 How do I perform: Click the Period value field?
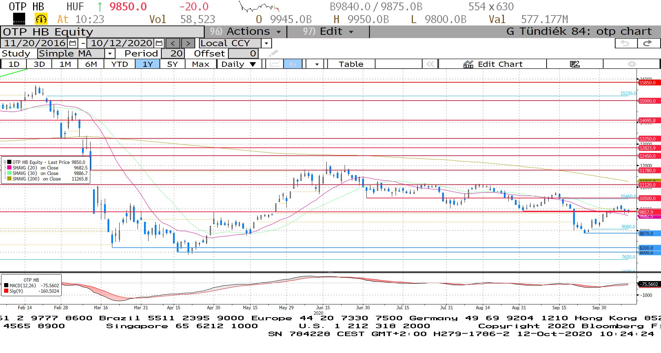pos(173,54)
